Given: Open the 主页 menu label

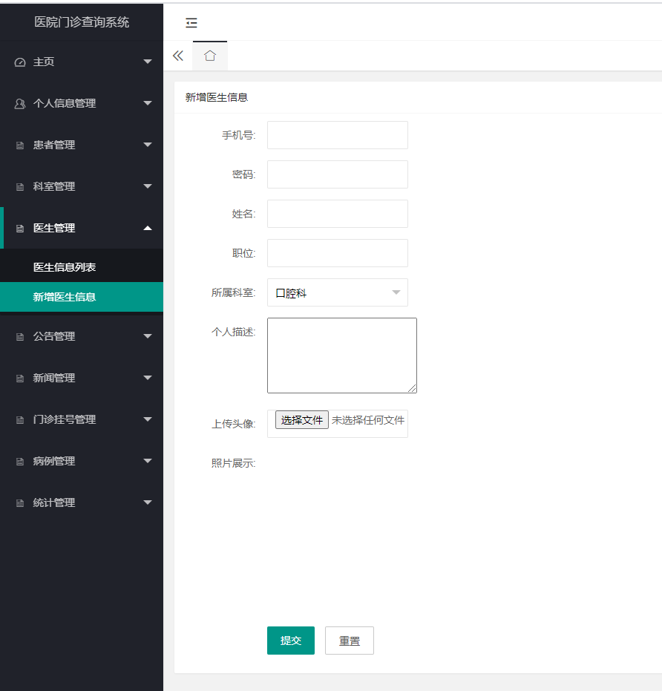Looking at the screenshot, I should coord(44,62).
